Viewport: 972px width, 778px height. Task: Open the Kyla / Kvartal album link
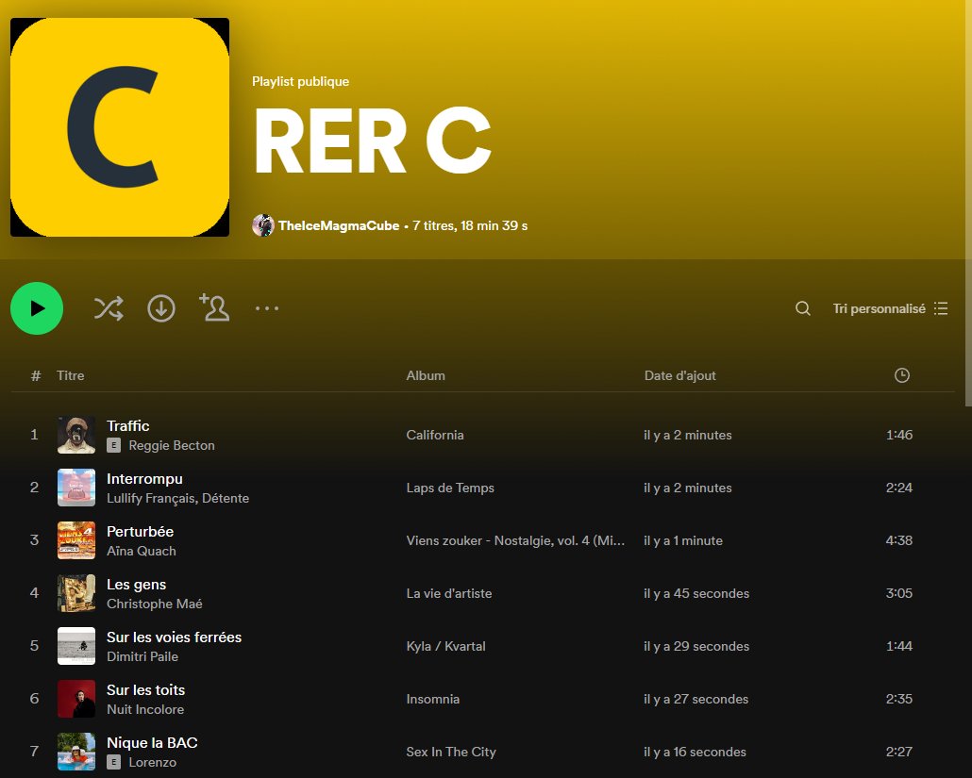pos(445,646)
